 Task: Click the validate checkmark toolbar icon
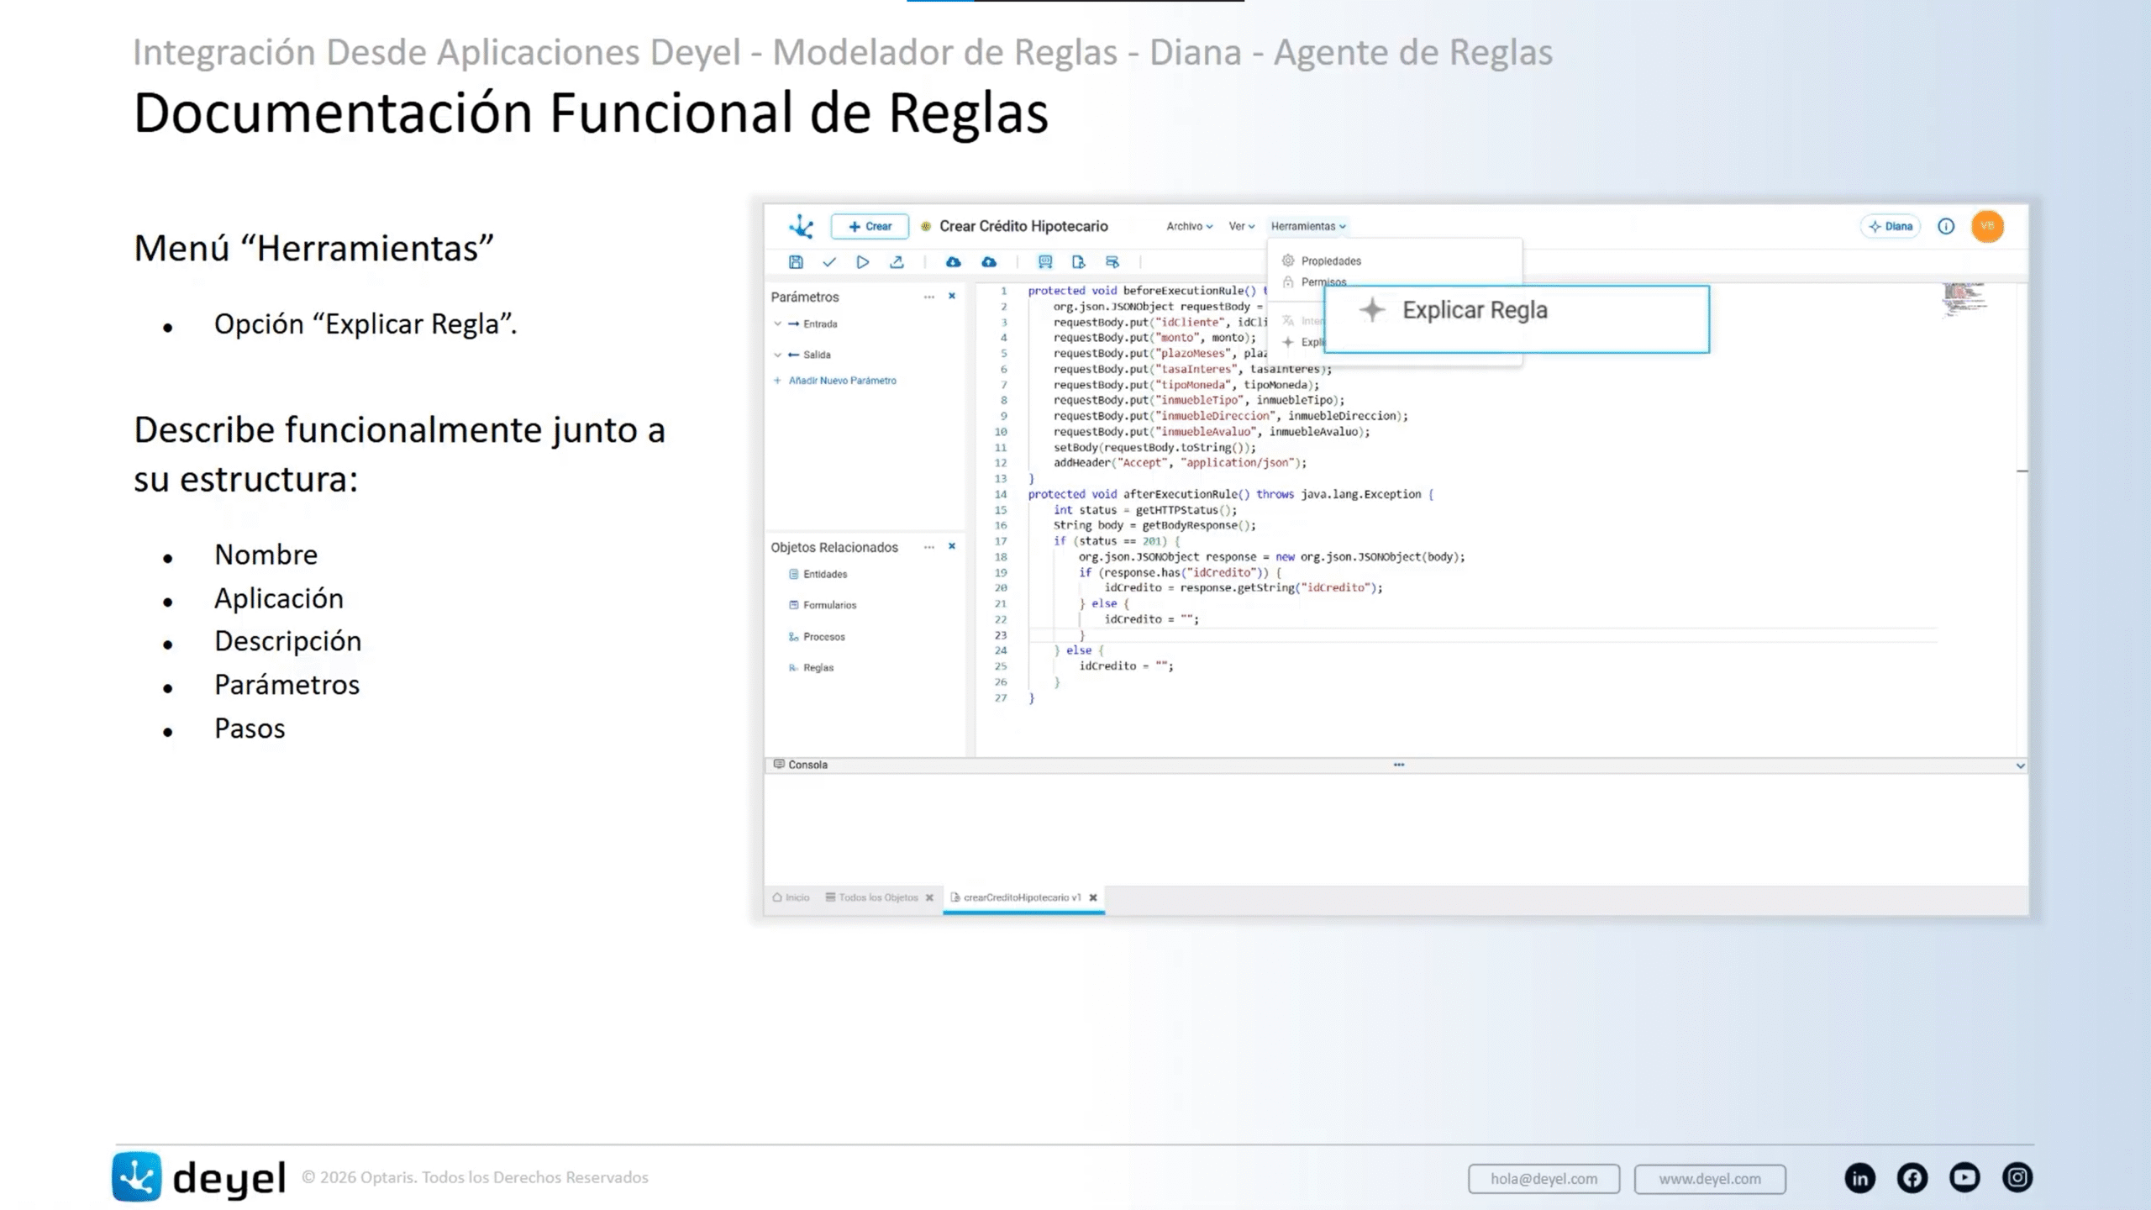tap(829, 262)
